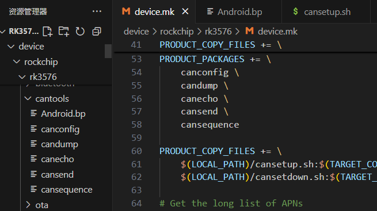
Task: Click the 资源管理器 Explorer panel title
Action: [x=28, y=11]
